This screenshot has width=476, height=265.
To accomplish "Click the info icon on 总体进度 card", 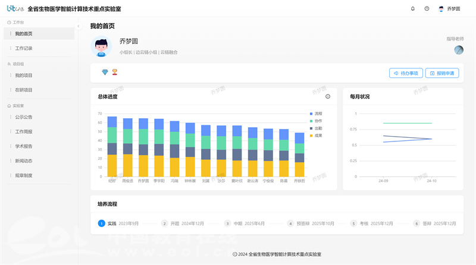I will coord(328,96).
